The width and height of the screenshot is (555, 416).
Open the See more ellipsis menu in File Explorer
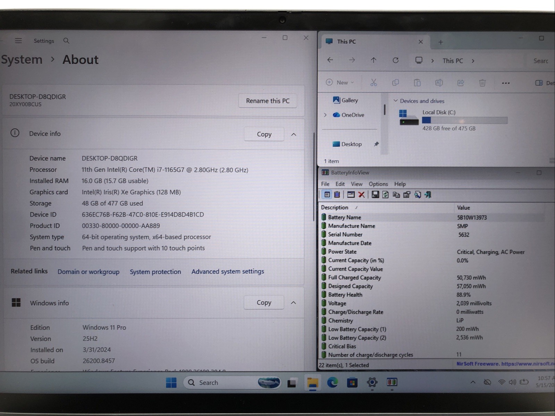(x=506, y=83)
